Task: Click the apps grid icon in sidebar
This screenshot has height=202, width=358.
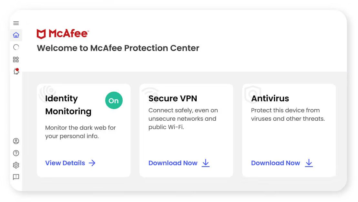Action: click(x=16, y=59)
